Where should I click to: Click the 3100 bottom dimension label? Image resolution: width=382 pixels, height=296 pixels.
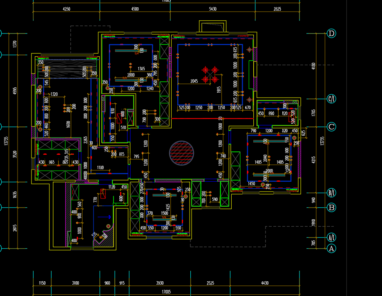point(75,283)
